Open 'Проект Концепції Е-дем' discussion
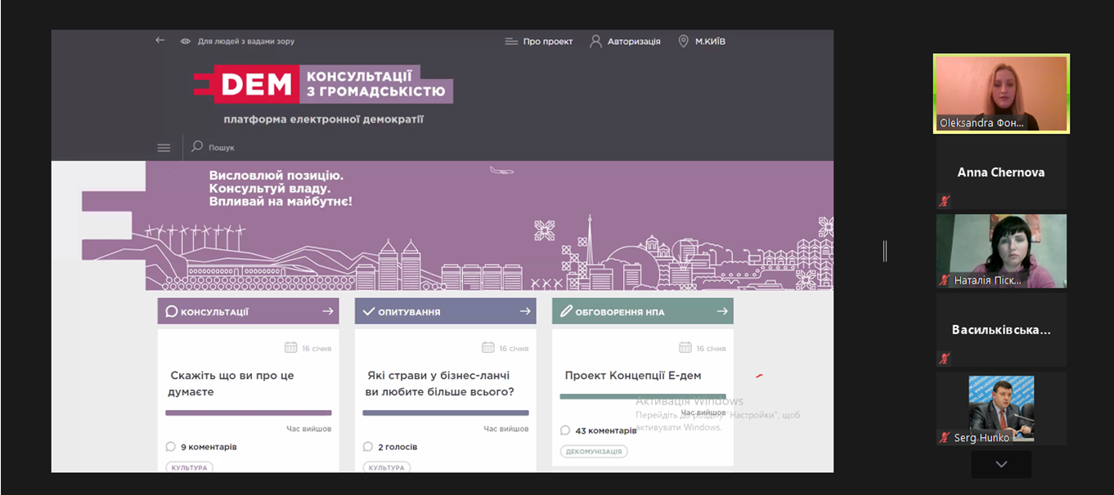The image size is (1114, 495). click(632, 376)
